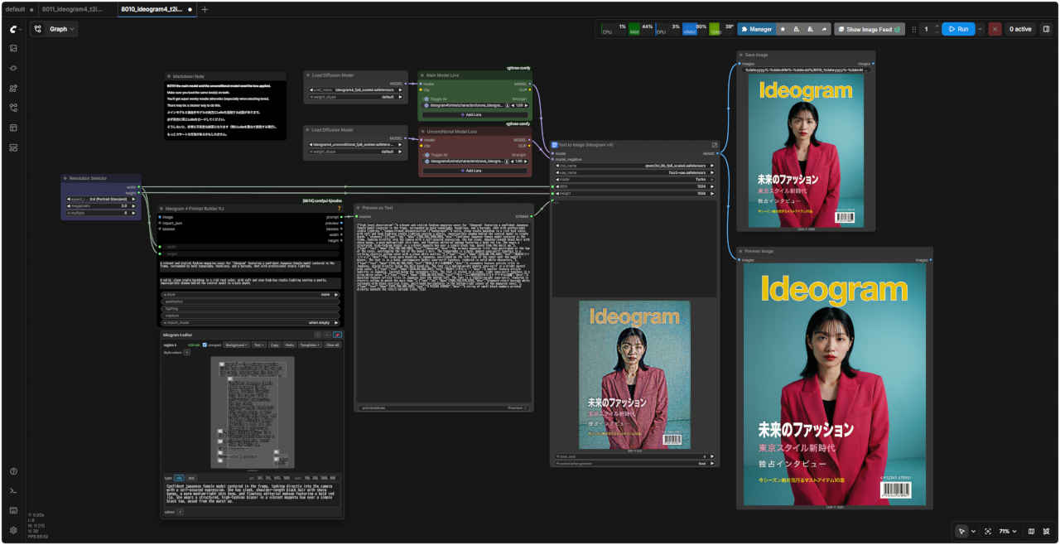
Task: Change the import_mode when empty selector
Action: [249, 322]
